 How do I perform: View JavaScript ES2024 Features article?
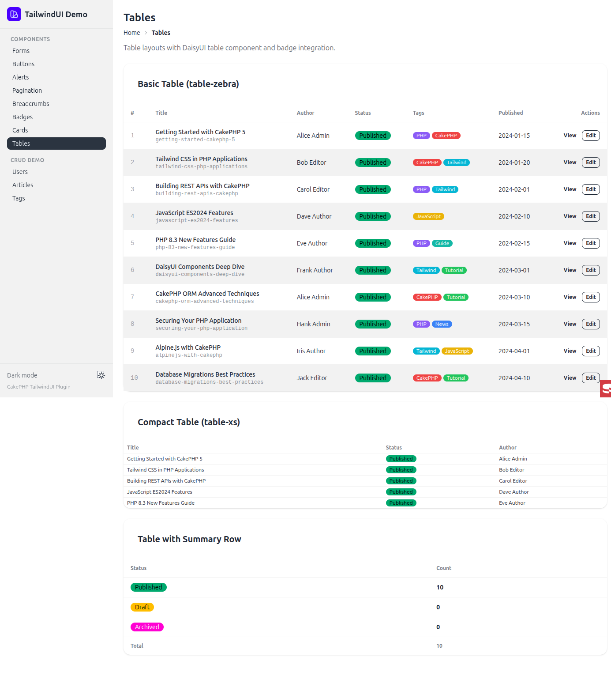tap(570, 216)
